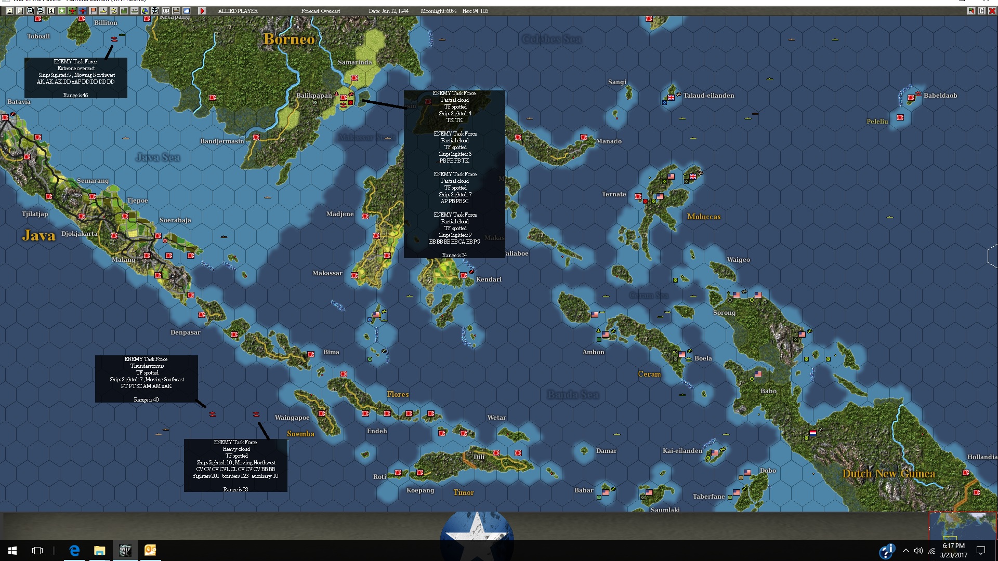Click 'Date: Jun 12, 1944' status text

coord(389,11)
